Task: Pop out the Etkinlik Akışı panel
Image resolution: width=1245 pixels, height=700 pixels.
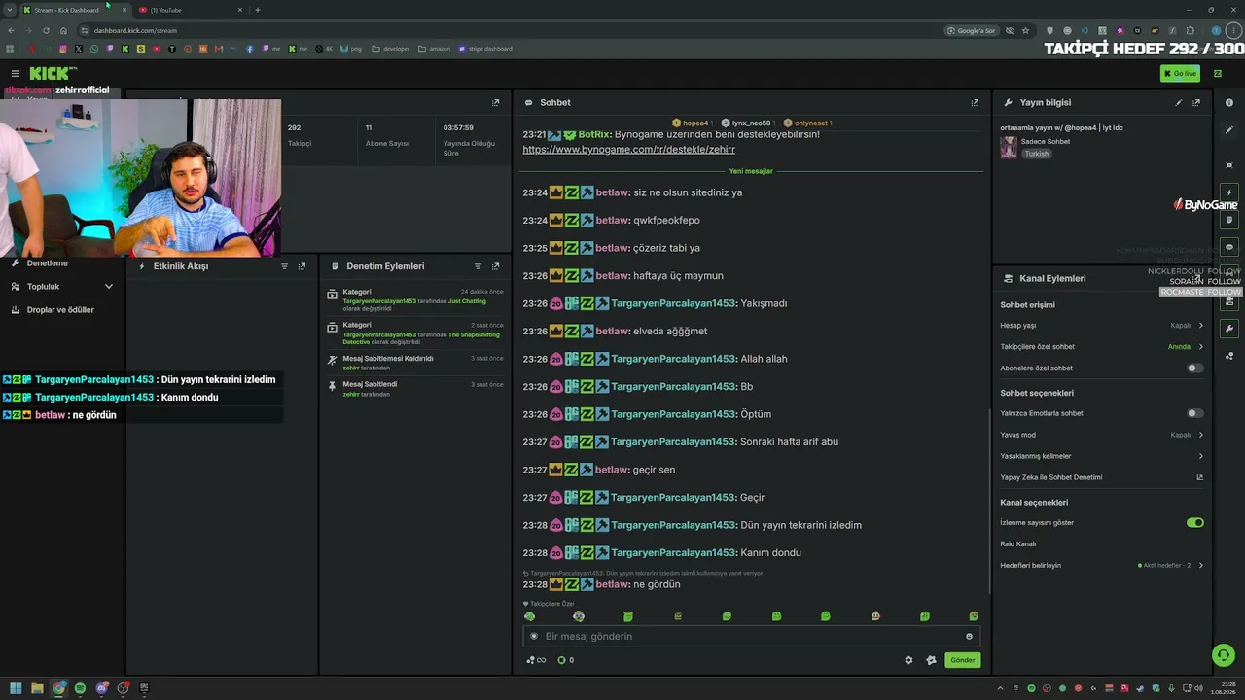Action: click(x=302, y=266)
